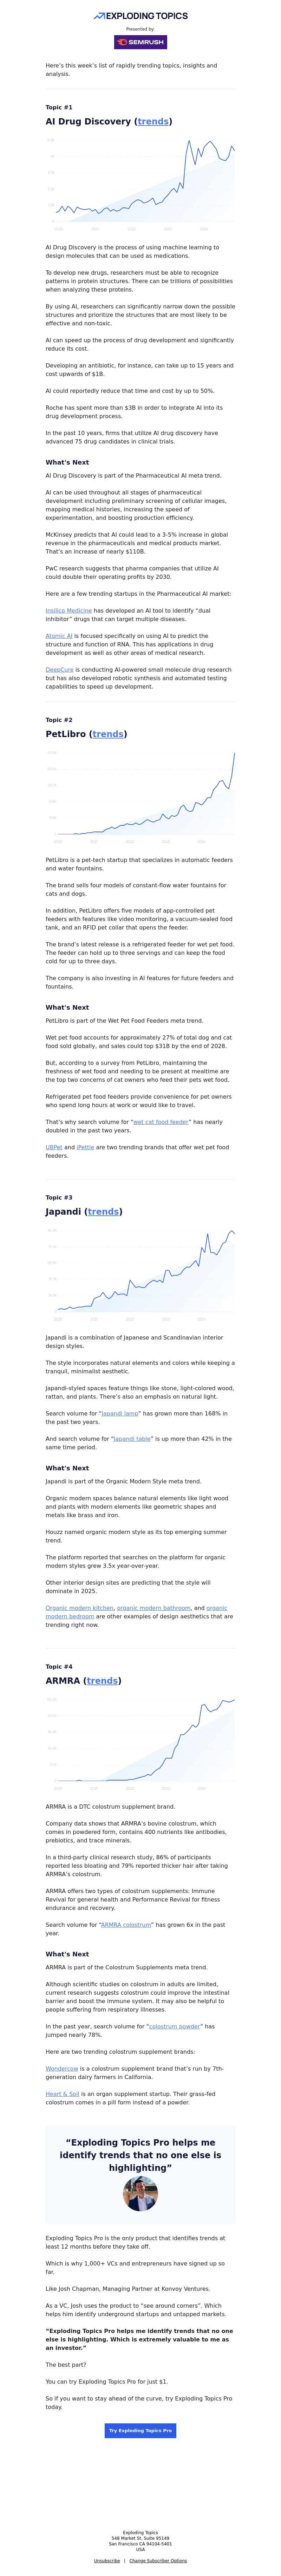Click the Unsubscribe footer link
This screenshot has height=2576, width=281.
tap(107, 2561)
